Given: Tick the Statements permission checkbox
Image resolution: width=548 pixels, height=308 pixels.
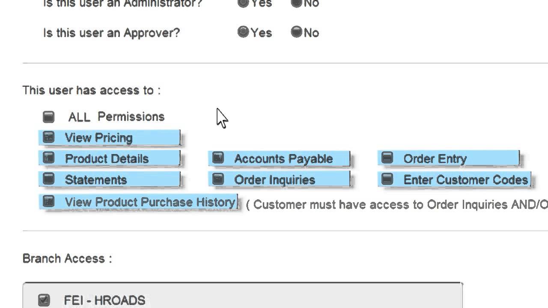Looking at the screenshot, I should [49, 179].
